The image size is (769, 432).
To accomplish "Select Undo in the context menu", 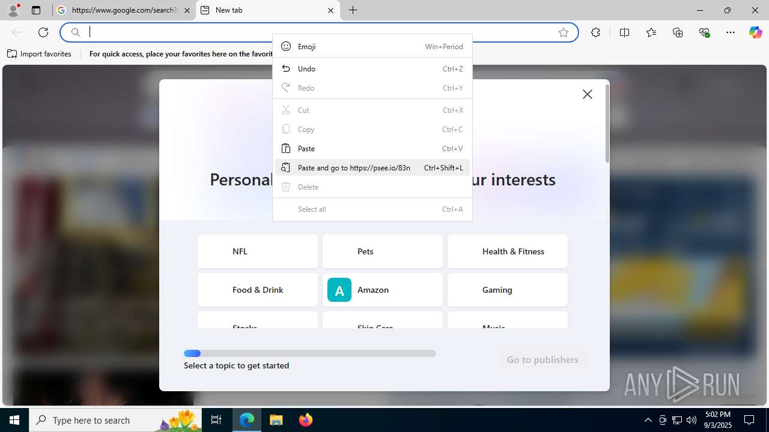I will [372, 68].
